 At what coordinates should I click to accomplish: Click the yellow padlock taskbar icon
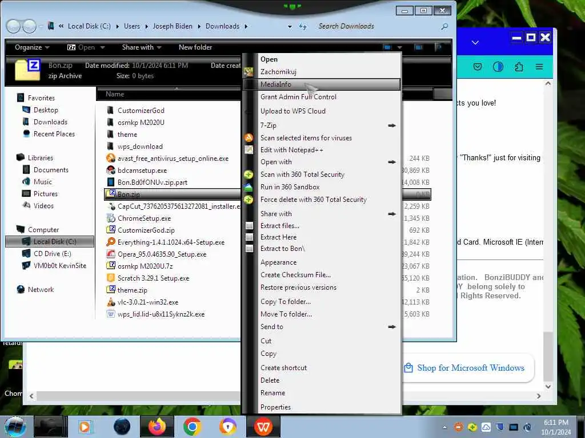coord(227,427)
